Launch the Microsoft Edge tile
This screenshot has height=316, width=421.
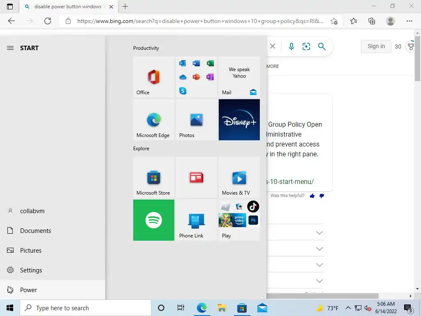154,120
